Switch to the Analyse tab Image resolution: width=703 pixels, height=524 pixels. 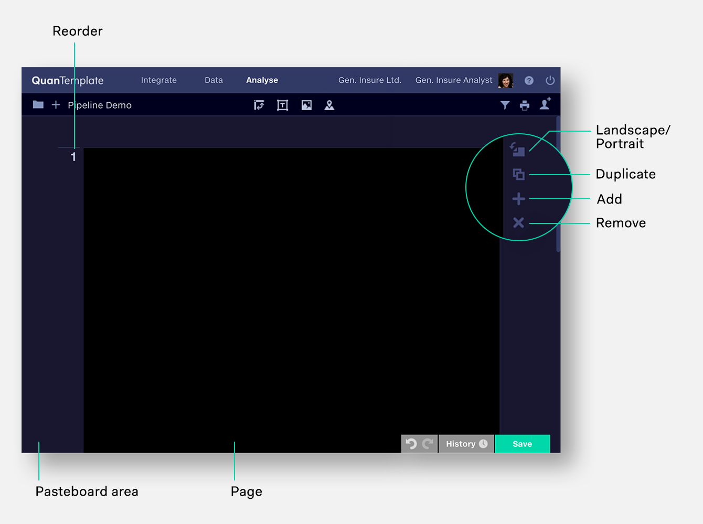click(262, 80)
